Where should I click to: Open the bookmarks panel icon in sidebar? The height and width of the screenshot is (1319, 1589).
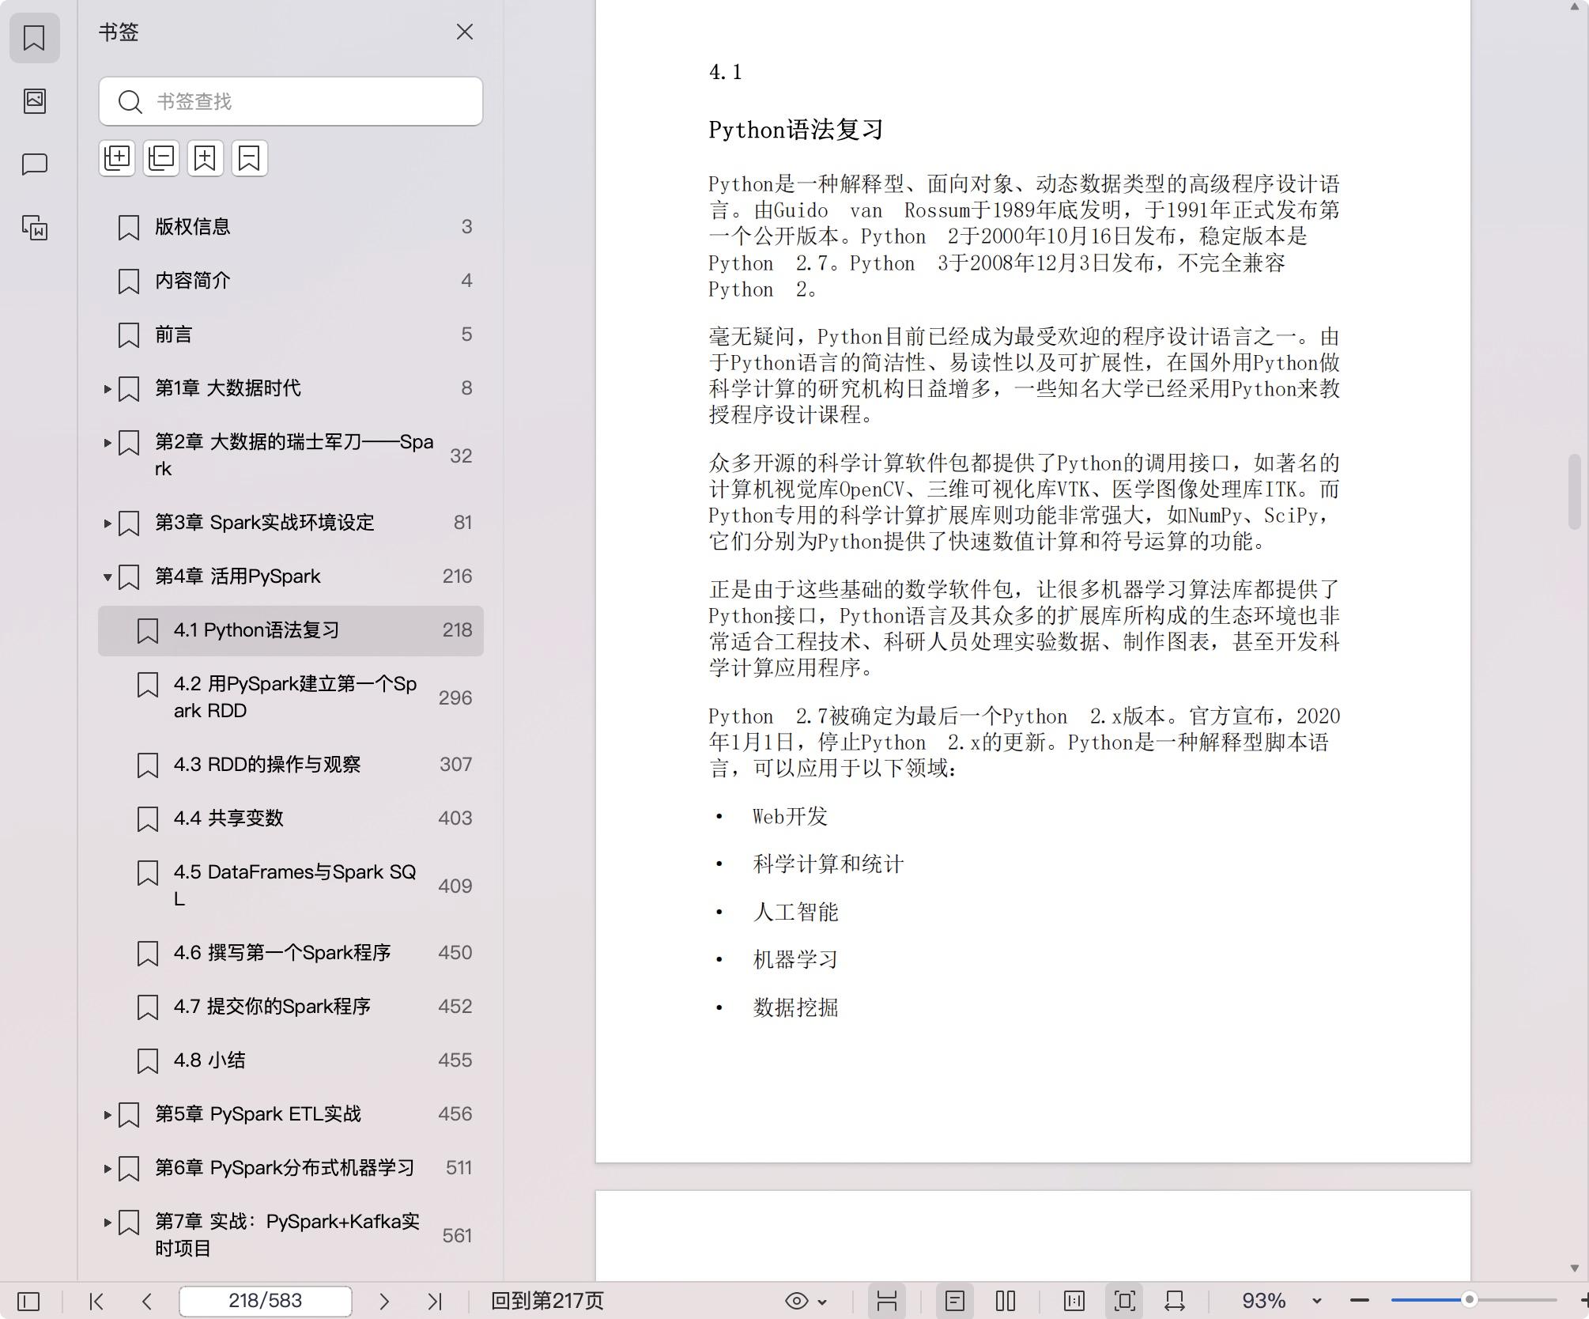click(34, 38)
